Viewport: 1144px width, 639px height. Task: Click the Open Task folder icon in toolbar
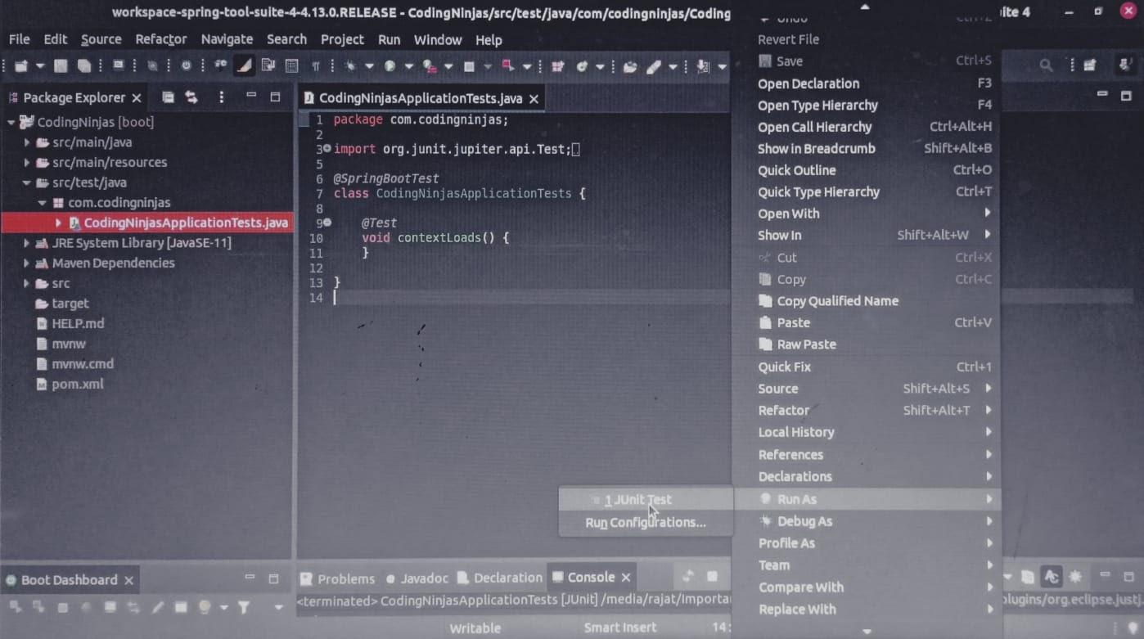[630, 66]
